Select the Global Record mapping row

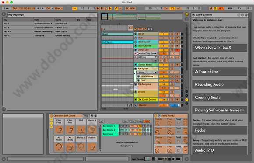pyautogui.click(x=50, y=35)
